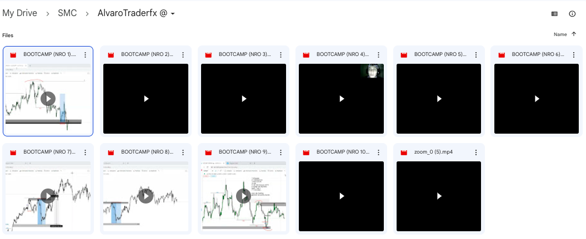The height and width of the screenshot is (239, 586).
Task: Switch to list layout view
Action: [554, 14]
